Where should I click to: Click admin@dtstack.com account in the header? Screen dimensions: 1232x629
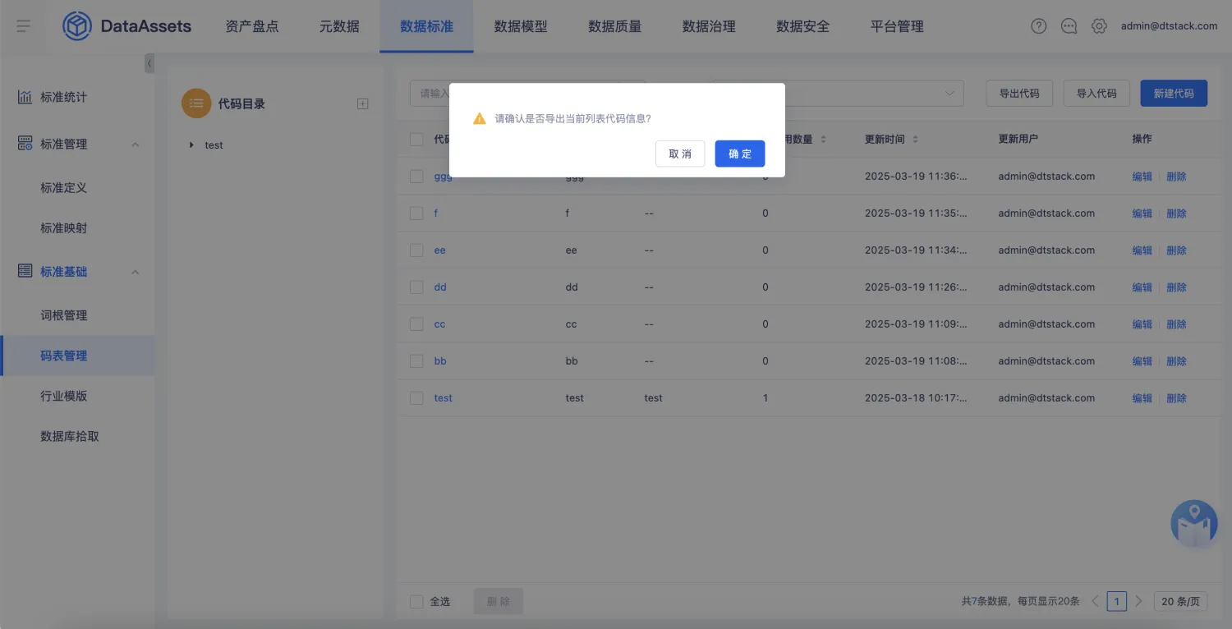(1169, 26)
